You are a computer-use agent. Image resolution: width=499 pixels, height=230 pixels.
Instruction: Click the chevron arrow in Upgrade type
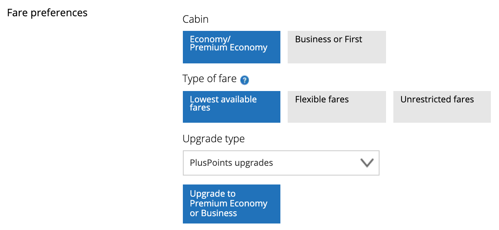click(367, 163)
